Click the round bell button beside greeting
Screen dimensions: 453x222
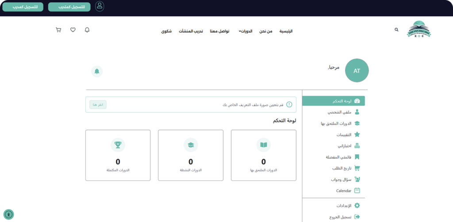point(97,71)
